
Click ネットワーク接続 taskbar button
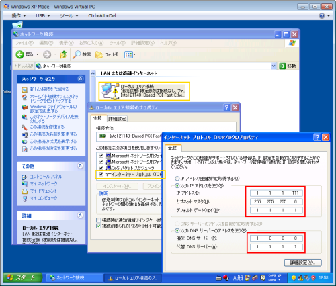coord(74,278)
